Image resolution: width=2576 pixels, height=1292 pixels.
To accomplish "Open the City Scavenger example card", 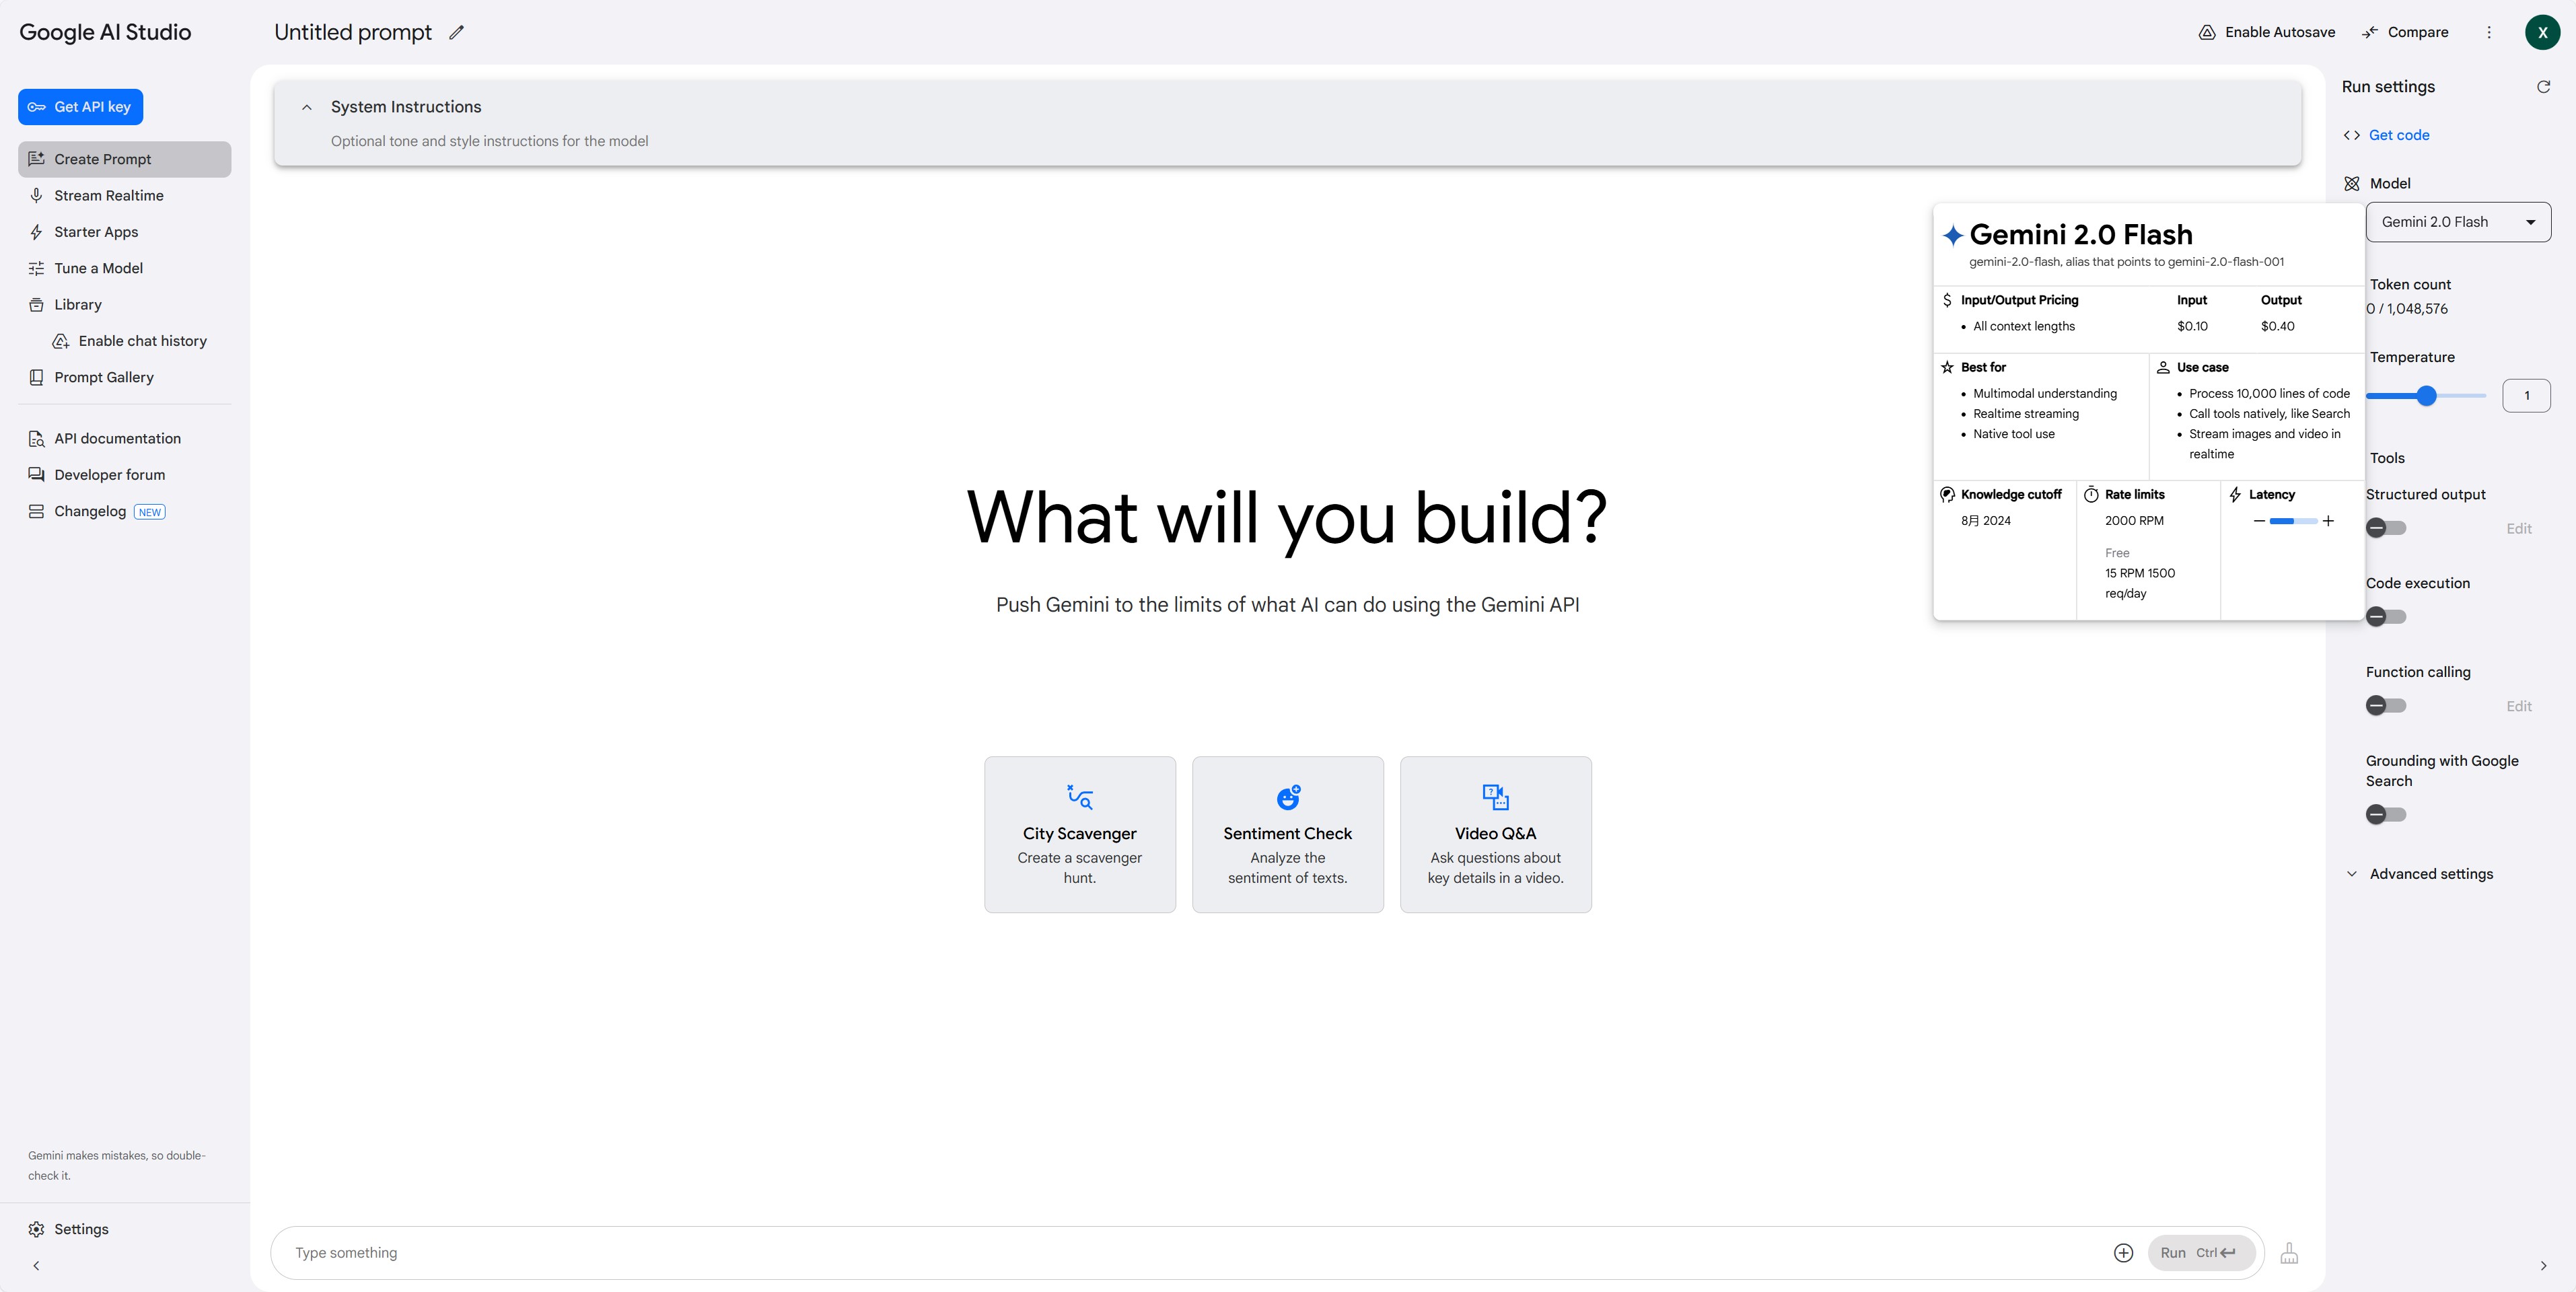I will click(x=1080, y=834).
